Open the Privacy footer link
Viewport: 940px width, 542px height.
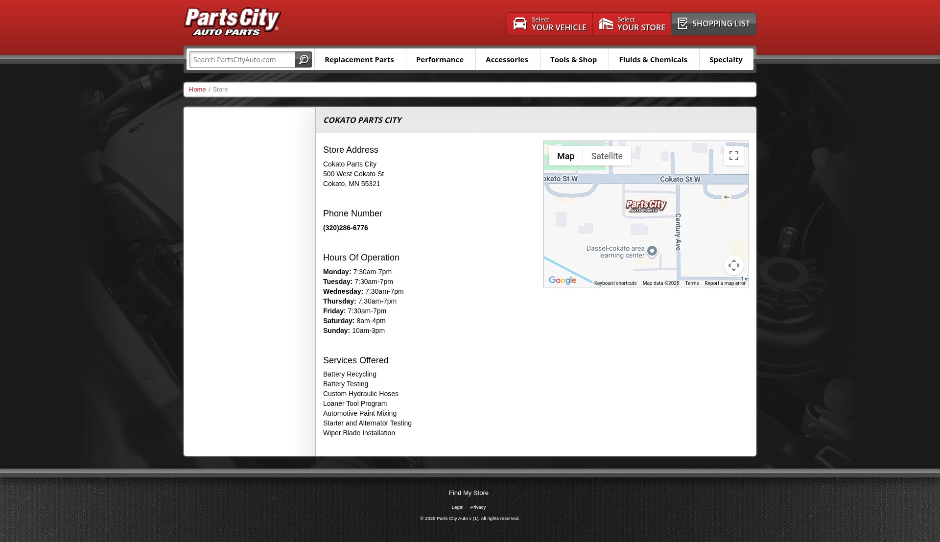[x=478, y=507]
